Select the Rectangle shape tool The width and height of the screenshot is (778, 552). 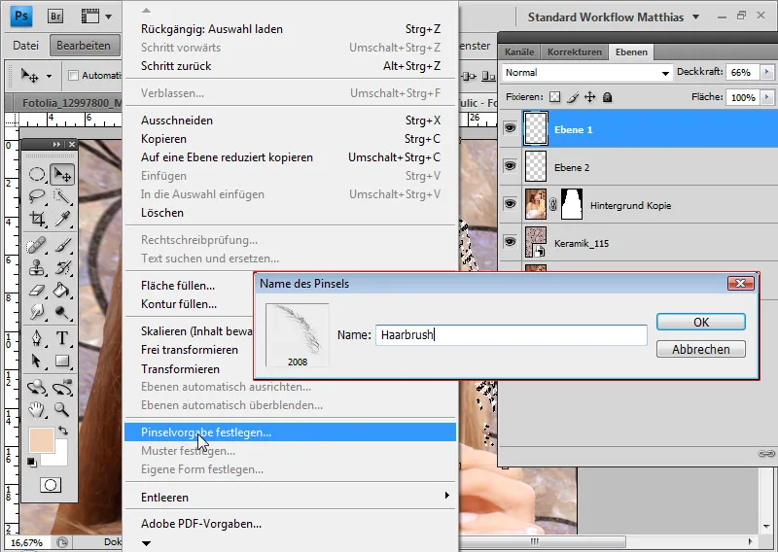tap(62, 361)
